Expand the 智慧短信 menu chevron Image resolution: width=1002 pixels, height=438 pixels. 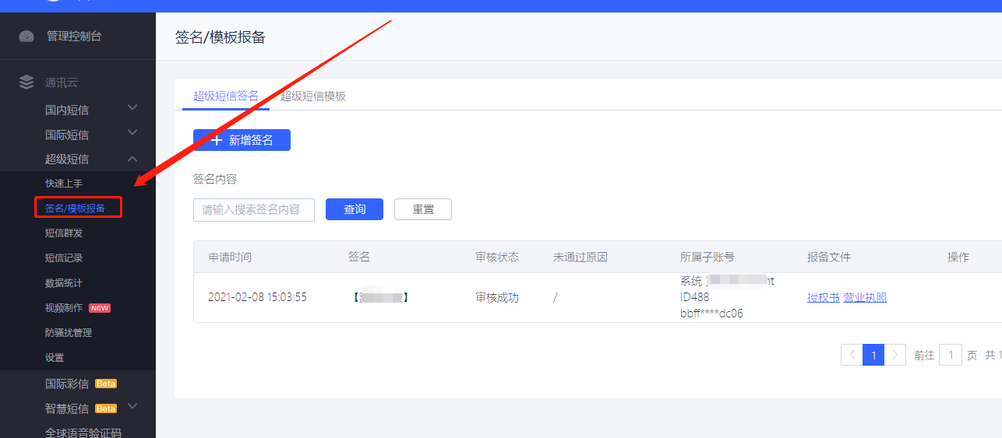132,406
